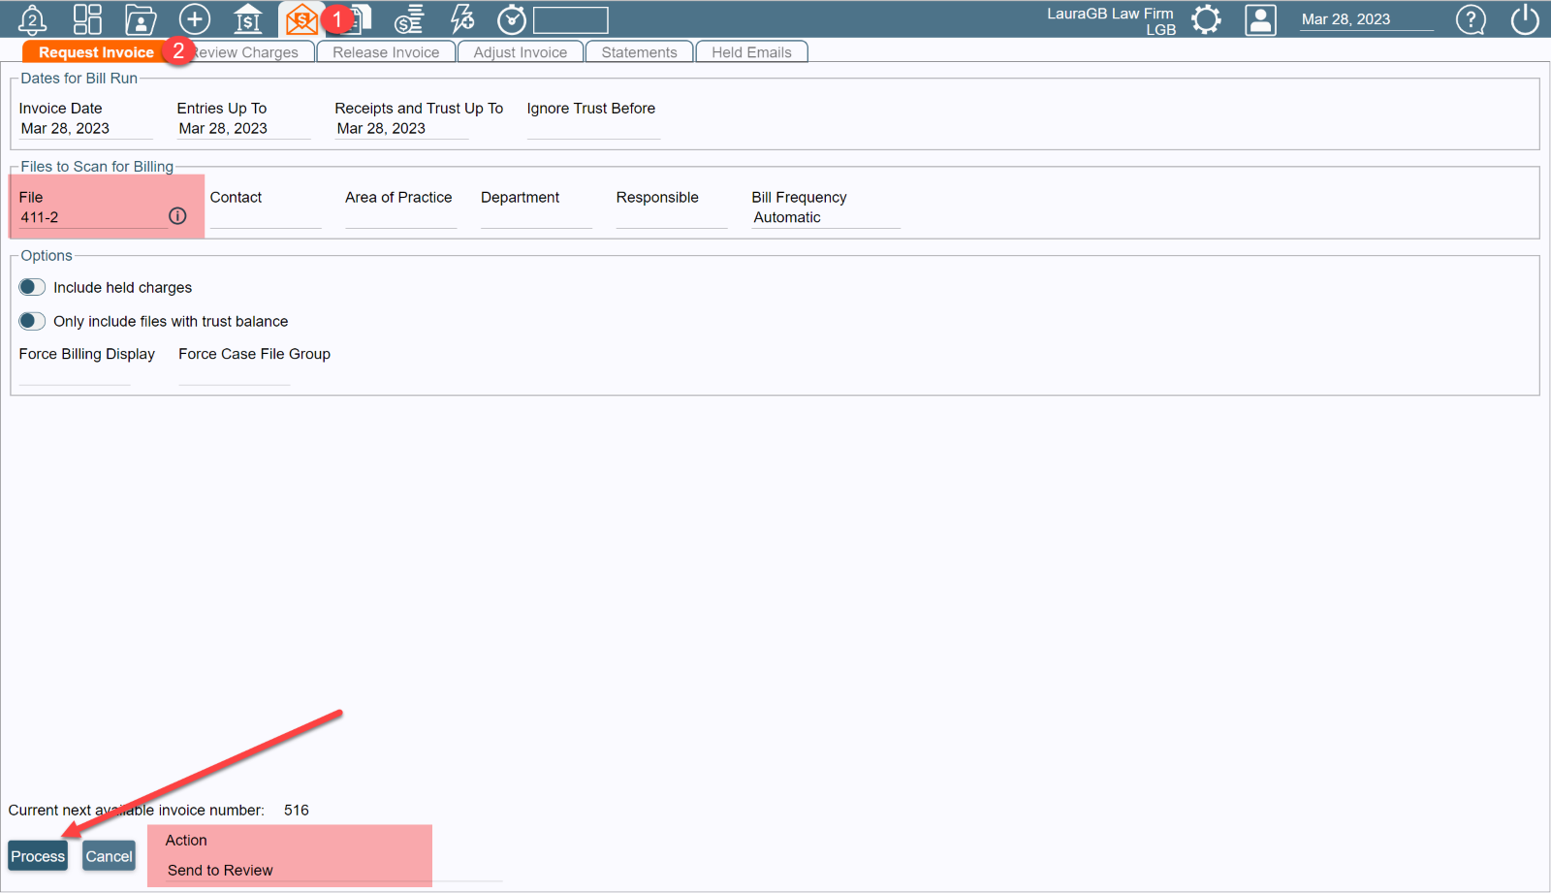Click the plus icon to add new item
The width and height of the screenshot is (1551, 893).
[x=195, y=18]
